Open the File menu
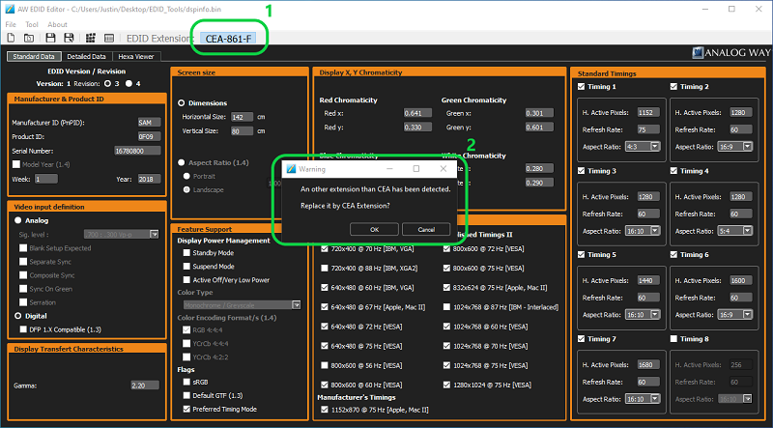 (11, 24)
